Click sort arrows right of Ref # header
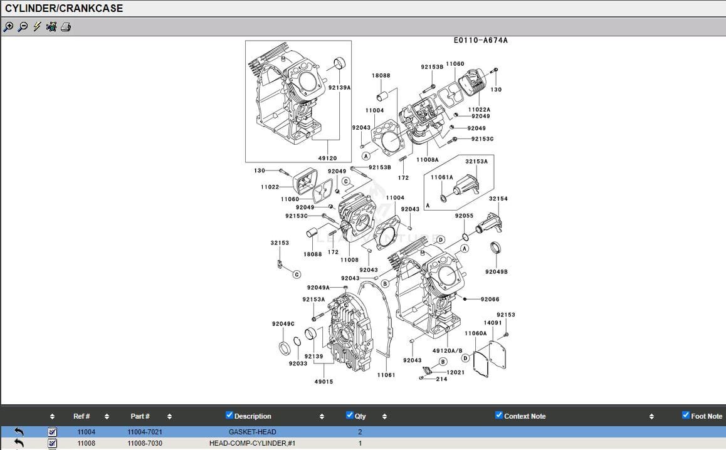The width and height of the screenshot is (726, 450). pyautogui.click(x=107, y=416)
